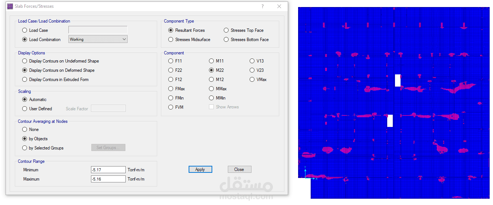Click the Scale Factor input field
This screenshot has height=205, width=493.
click(x=108, y=108)
